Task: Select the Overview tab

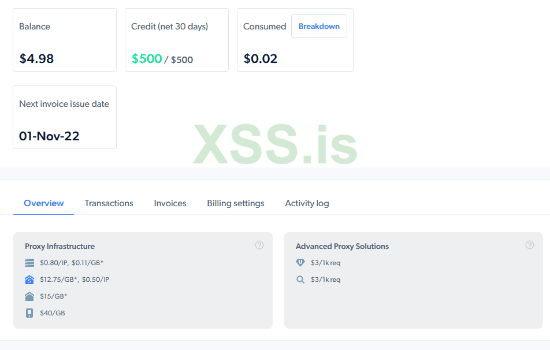Action: click(44, 203)
